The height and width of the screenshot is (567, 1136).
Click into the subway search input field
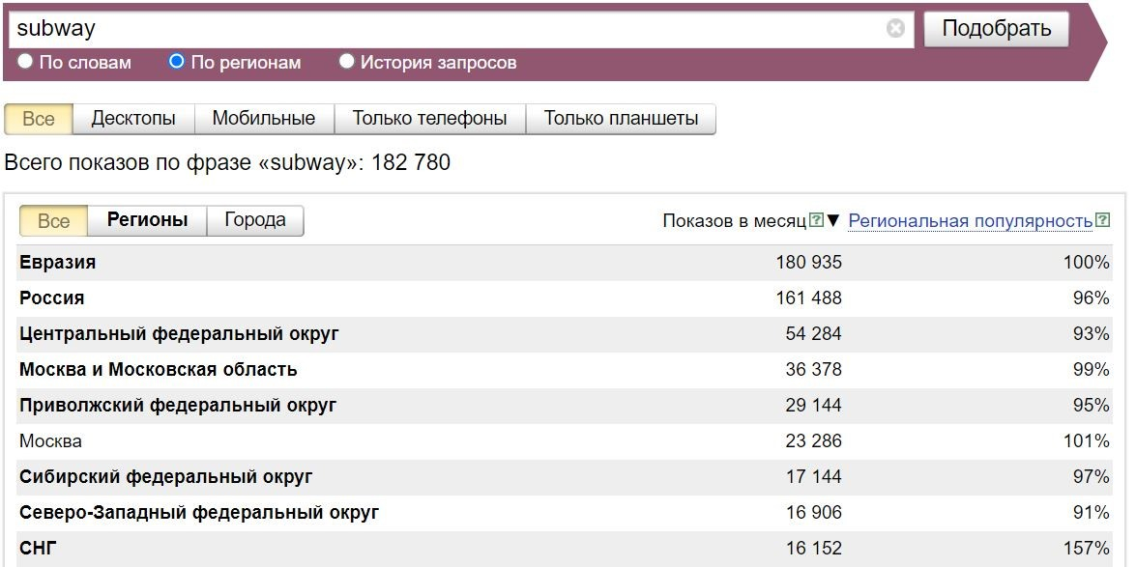pyautogui.click(x=445, y=29)
